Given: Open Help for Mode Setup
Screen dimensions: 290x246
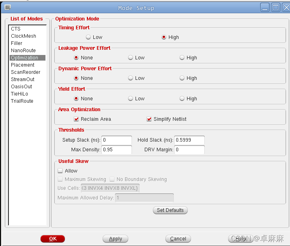Looking at the screenshot, I should tap(241, 239).
